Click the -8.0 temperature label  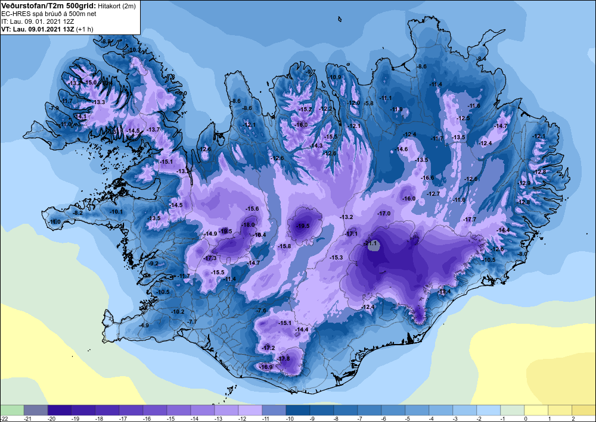[x=523, y=254]
